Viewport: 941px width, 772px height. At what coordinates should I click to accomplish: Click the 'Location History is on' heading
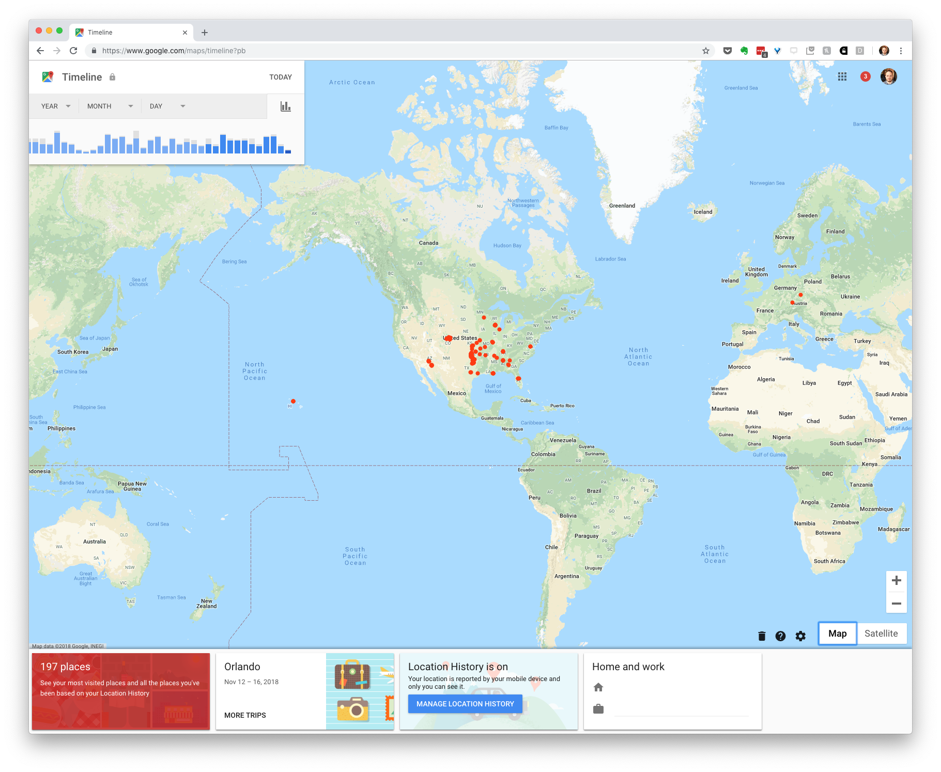coord(458,667)
